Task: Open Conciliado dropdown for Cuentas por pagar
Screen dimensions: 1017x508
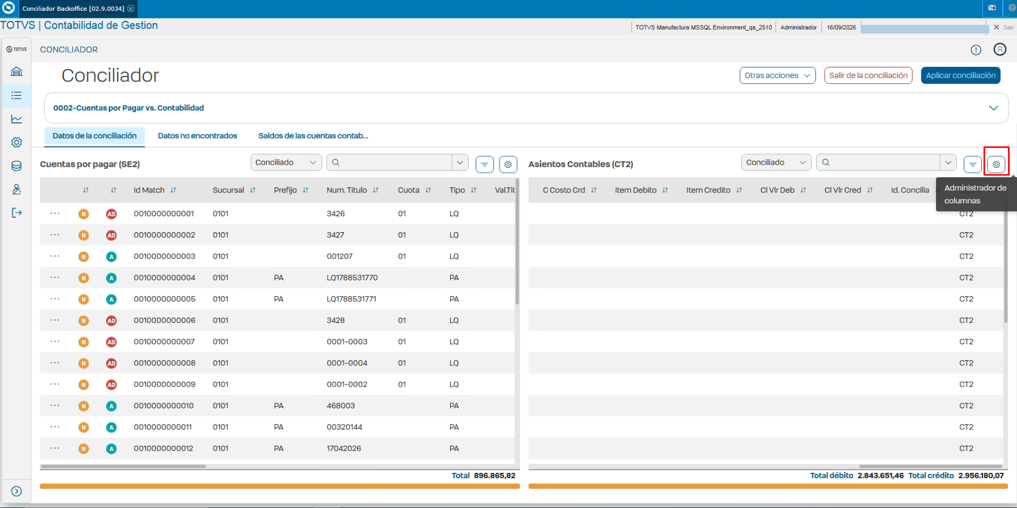Action: (286, 163)
